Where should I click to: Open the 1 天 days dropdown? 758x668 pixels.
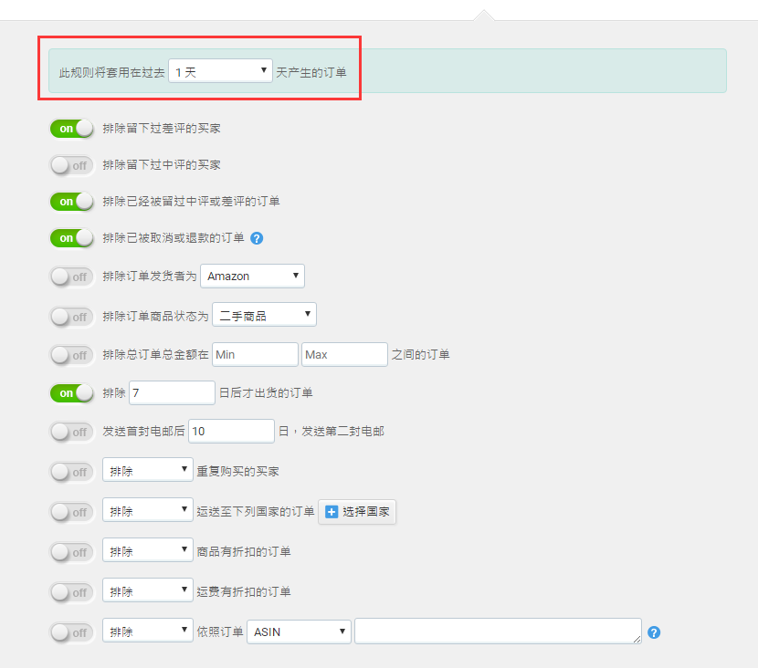point(220,71)
